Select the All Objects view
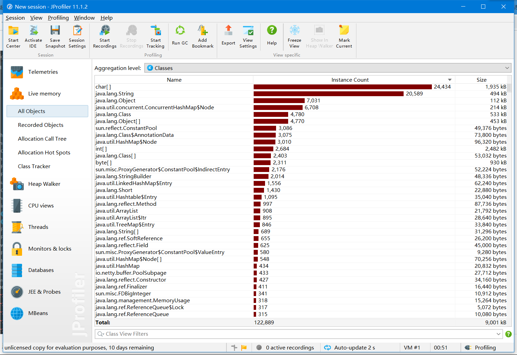Viewport: 517px width, 355px height. (x=47, y=111)
